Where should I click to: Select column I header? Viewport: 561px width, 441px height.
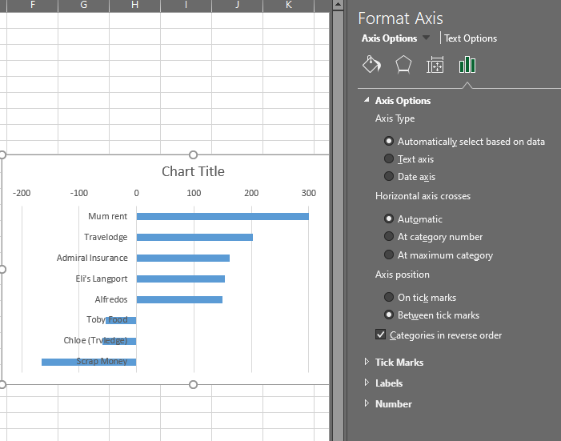click(x=186, y=5)
